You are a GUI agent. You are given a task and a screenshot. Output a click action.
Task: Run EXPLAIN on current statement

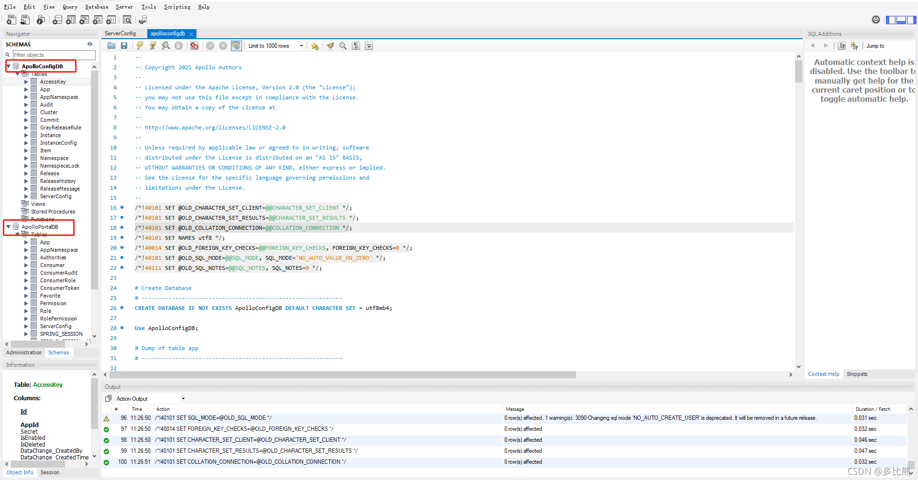click(165, 46)
